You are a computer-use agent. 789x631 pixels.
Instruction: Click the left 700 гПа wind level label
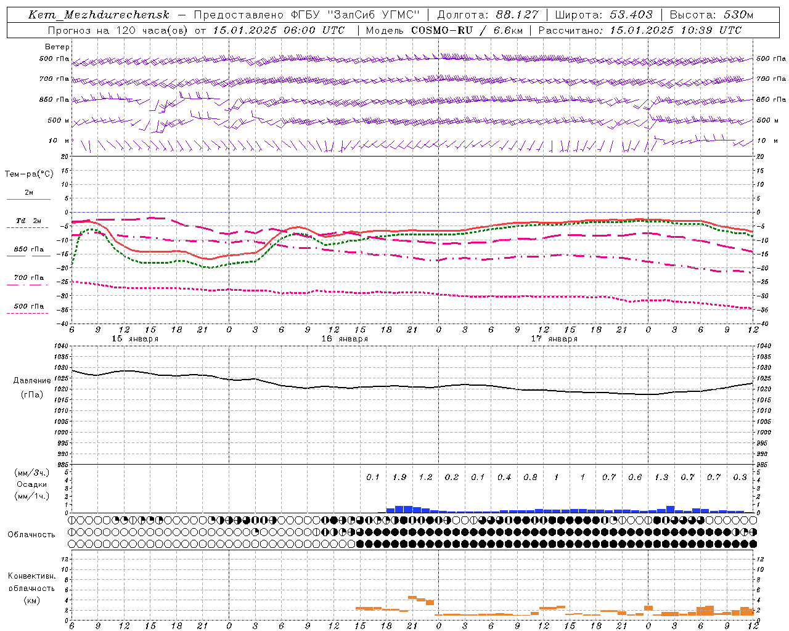coord(54,79)
